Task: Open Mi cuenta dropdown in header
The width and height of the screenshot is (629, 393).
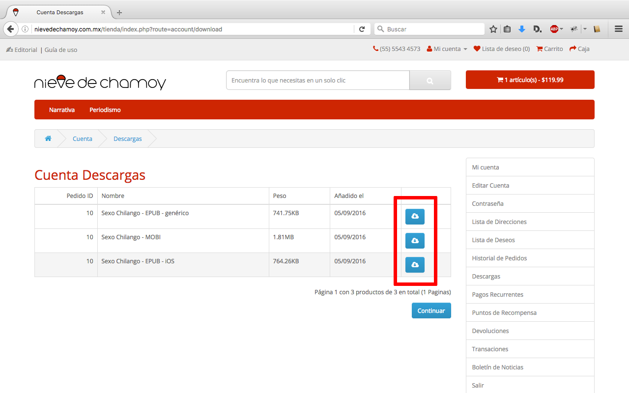Action: [447, 49]
